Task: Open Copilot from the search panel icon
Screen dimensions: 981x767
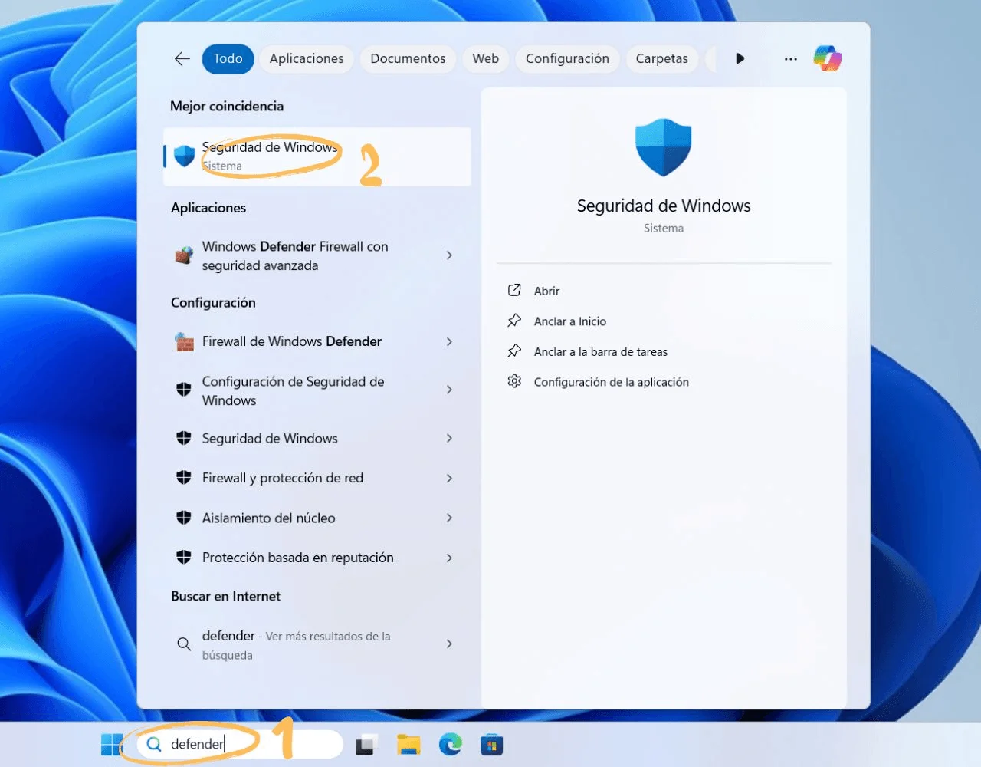Action: (827, 59)
